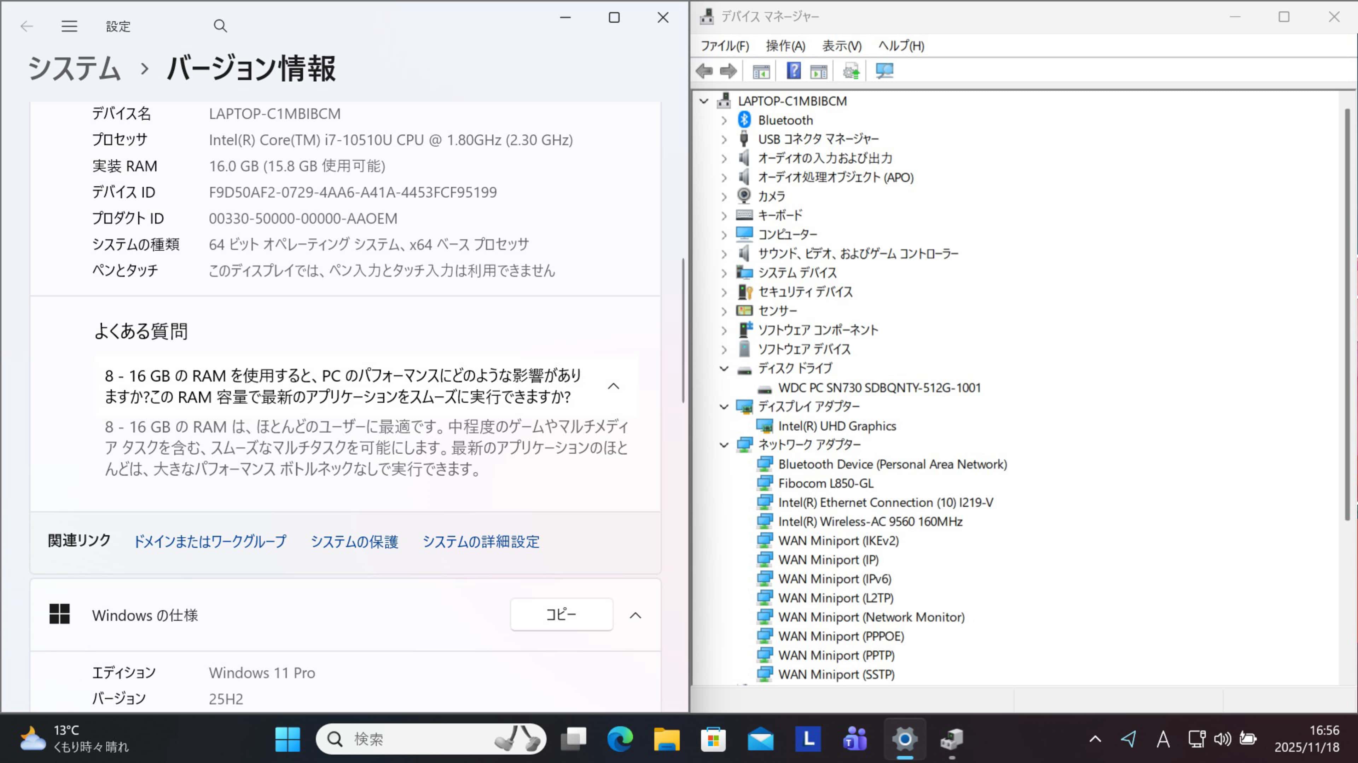1358x763 pixels.
Task: Open the 表示(V) menu
Action: click(841, 46)
